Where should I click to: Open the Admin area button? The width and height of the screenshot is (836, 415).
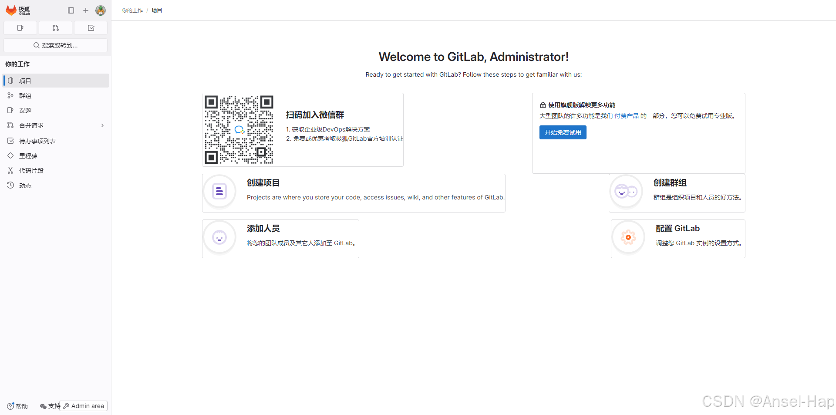tap(84, 406)
